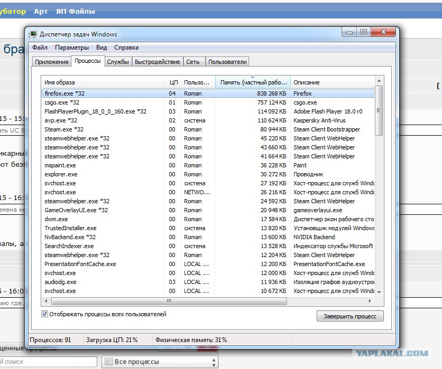Select the csgo.exe process row
This screenshot has width=442, height=369.
tap(208, 102)
